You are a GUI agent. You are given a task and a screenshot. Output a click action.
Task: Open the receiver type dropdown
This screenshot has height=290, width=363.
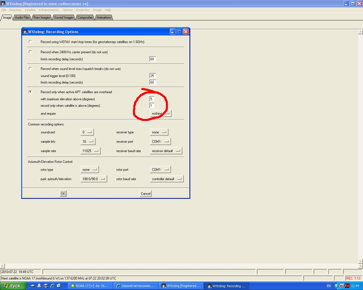click(x=159, y=132)
